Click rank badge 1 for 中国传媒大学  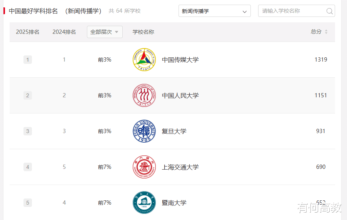[28, 60]
